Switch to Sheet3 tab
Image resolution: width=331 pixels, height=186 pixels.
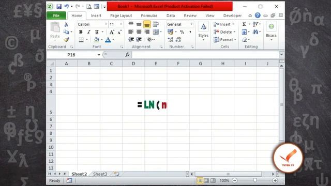point(100,174)
